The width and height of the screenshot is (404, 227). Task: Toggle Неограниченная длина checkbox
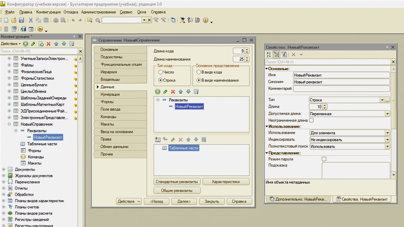311,120
